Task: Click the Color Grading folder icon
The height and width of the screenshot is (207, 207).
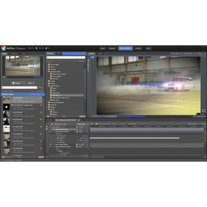Action: 49,65
